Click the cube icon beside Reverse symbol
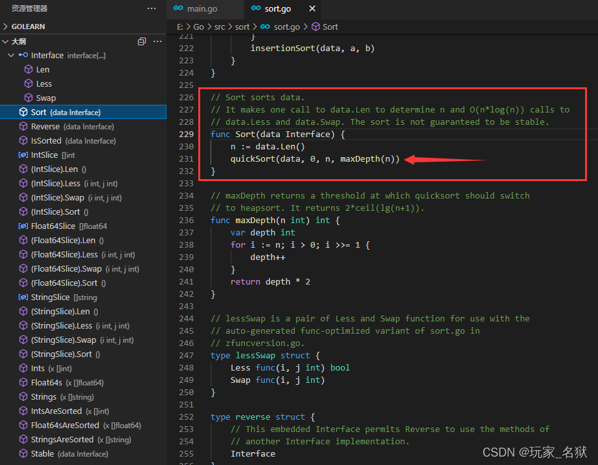This screenshot has height=465, width=598. pyautogui.click(x=23, y=127)
